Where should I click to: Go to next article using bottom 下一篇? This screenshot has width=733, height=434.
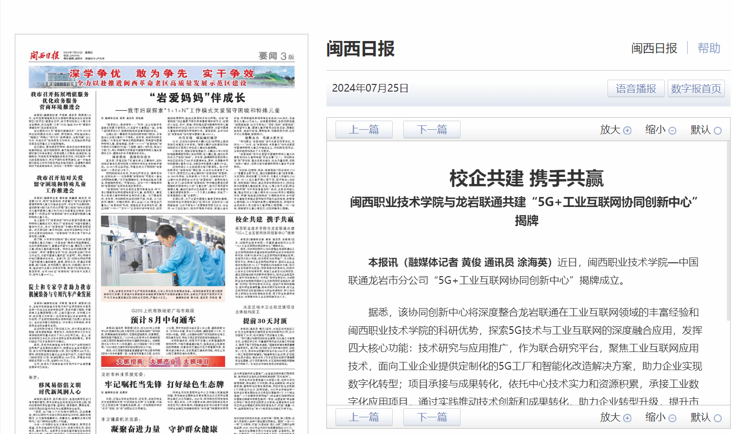tap(431, 417)
